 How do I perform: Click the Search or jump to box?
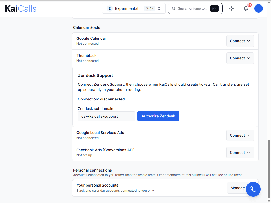195,8
